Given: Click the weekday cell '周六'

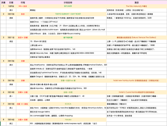Looking at the screenshot, I should (x=11, y=65).
